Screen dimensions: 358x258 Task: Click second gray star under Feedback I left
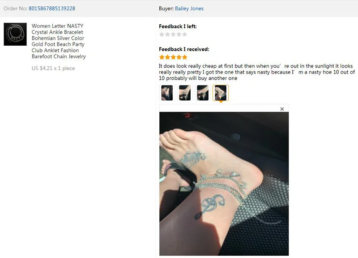point(167,34)
